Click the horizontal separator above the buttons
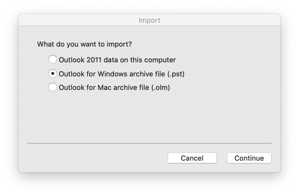Screen dimensions: 299x195 tap(149, 143)
